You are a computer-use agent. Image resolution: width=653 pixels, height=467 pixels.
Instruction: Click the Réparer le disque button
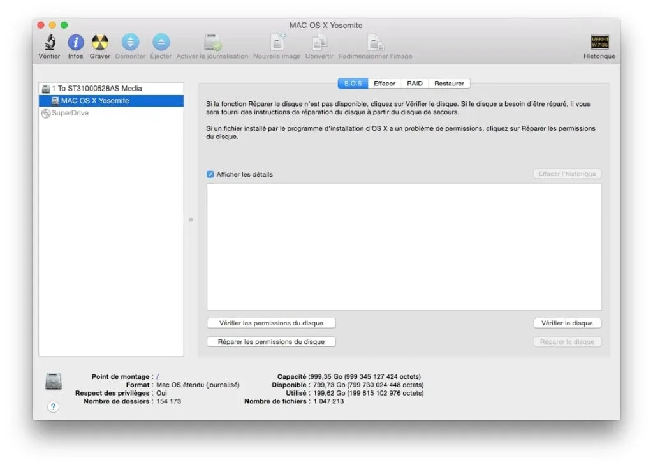(x=567, y=341)
